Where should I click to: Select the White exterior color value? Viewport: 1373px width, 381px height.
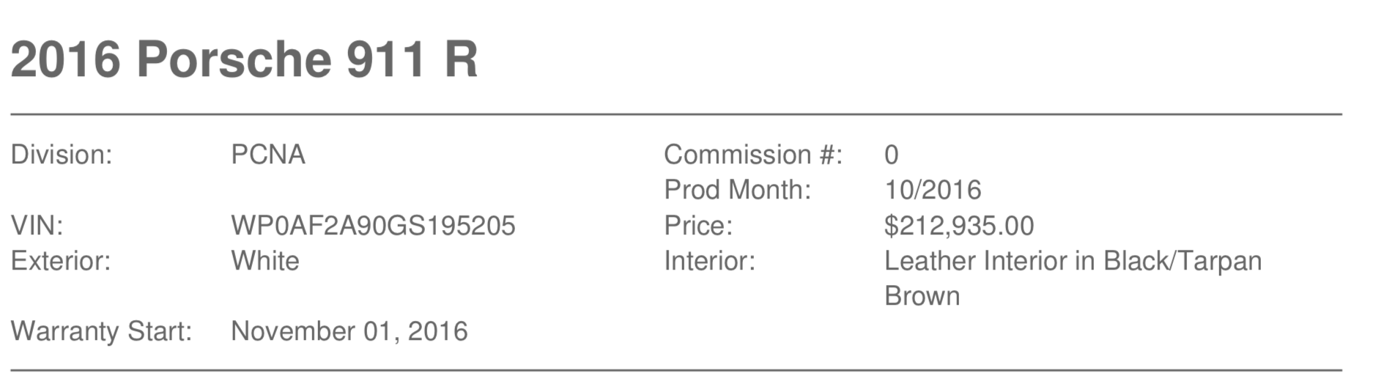265,261
